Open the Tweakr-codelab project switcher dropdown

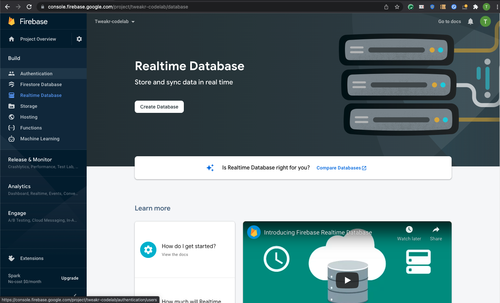point(115,21)
